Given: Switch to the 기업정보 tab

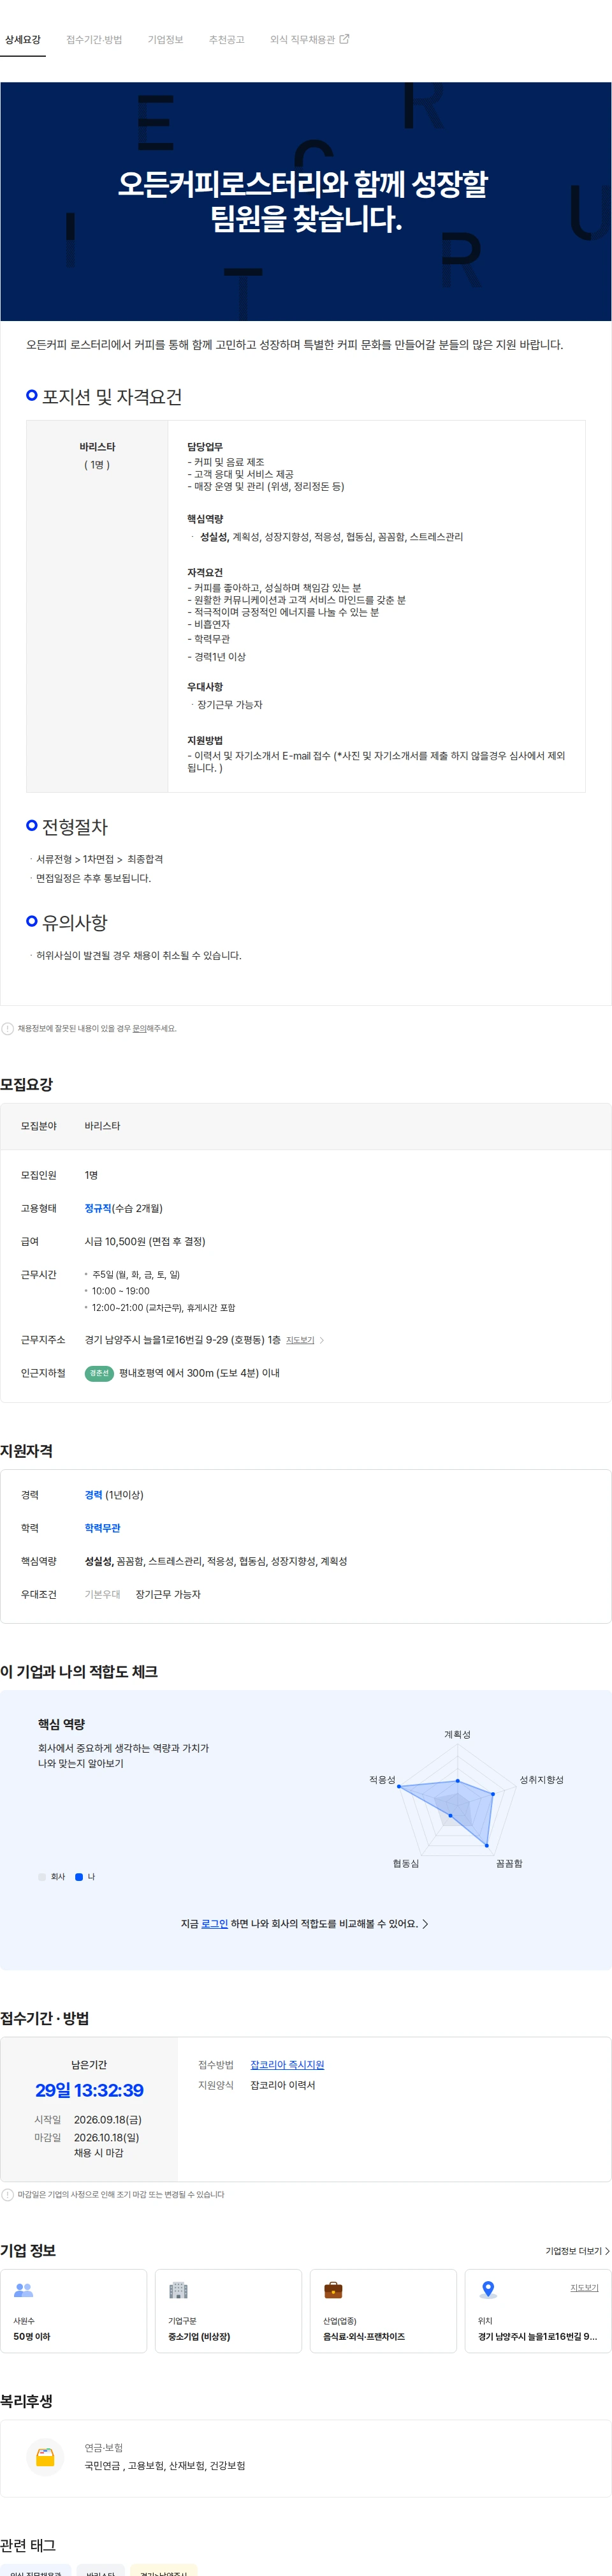Looking at the screenshot, I should click(x=166, y=40).
